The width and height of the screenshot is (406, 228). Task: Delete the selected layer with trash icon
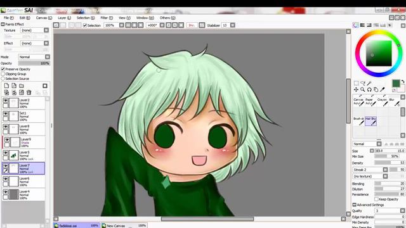click(29, 92)
